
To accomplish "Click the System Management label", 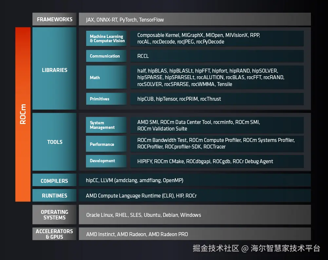I will pyautogui.click(x=106, y=125).
